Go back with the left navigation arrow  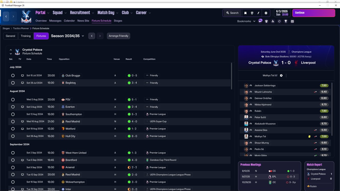[x=6, y=16]
